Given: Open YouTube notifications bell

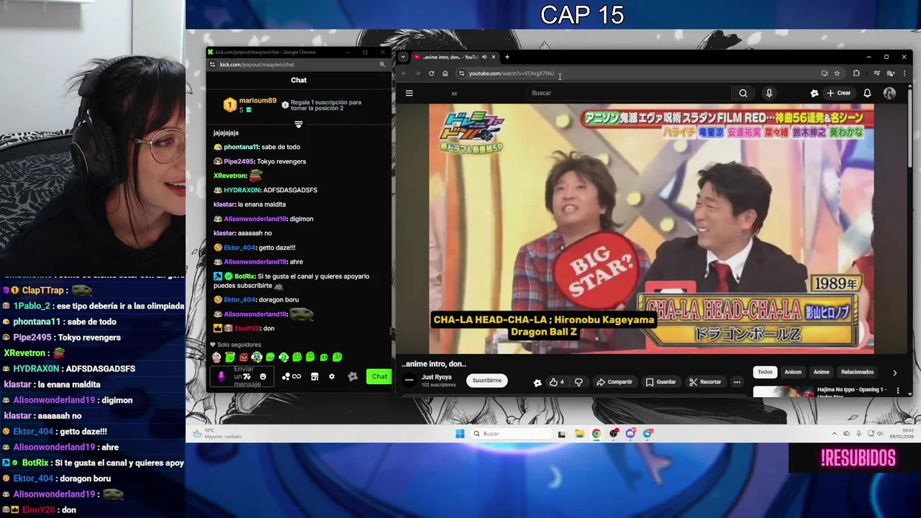Looking at the screenshot, I should pyautogui.click(x=867, y=93).
